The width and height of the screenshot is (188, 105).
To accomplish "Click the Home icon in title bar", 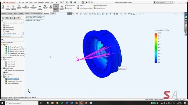I will click(x=61, y=2).
